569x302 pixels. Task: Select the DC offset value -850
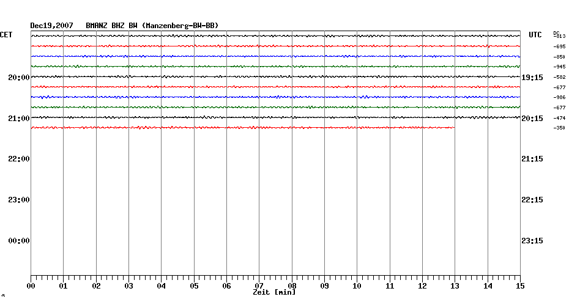(x=559, y=57)
